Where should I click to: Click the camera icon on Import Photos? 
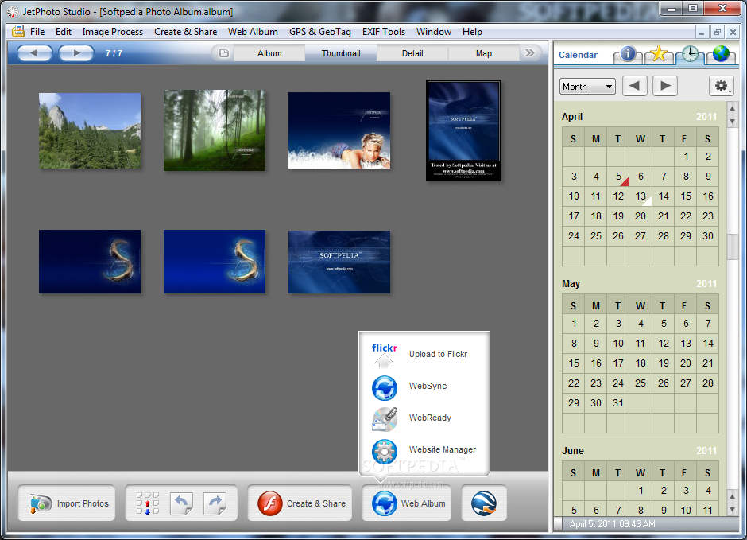click(41, 503)
